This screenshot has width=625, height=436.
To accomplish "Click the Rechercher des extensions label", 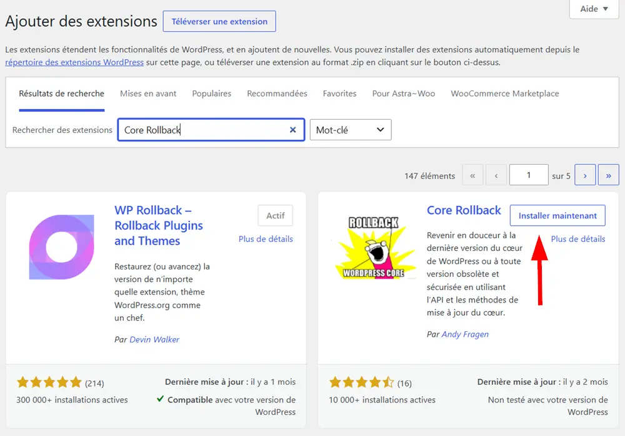I will pyautogui.click(x=62, y=130).
